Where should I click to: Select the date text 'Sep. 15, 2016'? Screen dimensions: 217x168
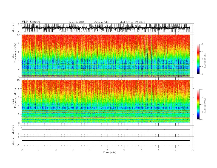pos(76,22)
